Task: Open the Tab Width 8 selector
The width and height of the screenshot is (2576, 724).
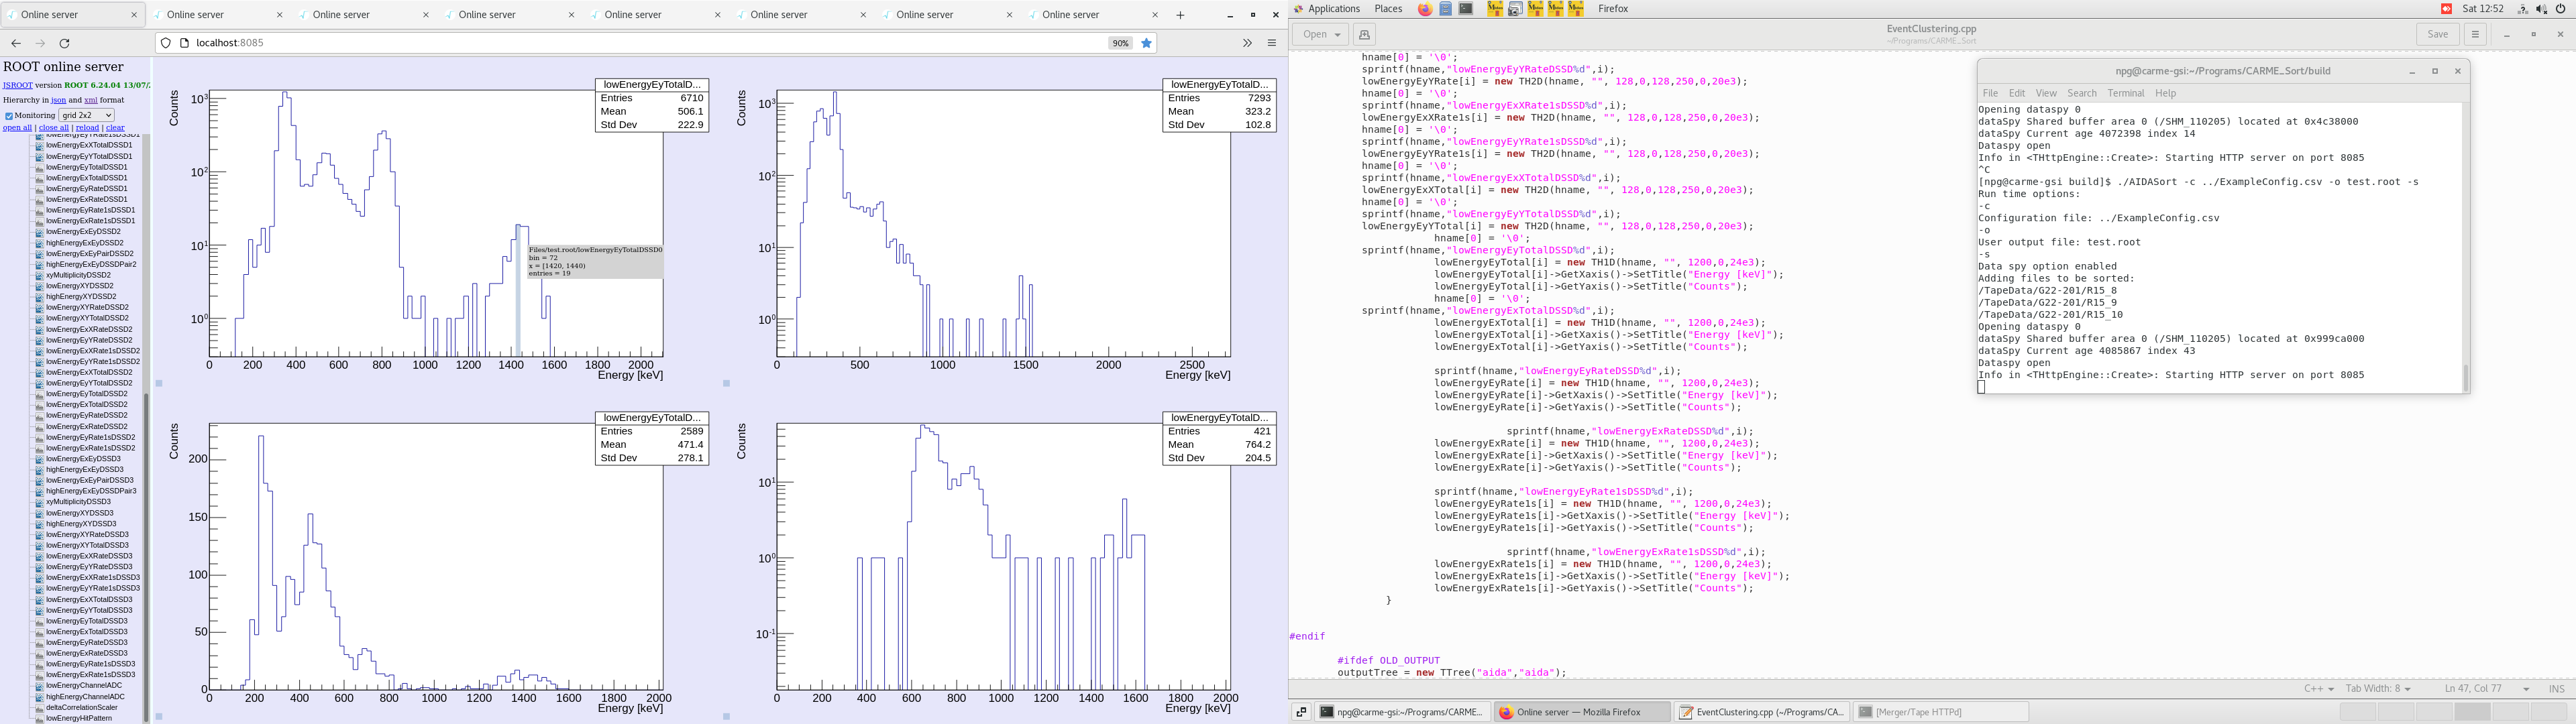Action: [x=2377, y=688]
